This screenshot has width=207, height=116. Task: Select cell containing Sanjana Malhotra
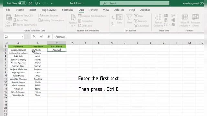(x=18, y=69)
